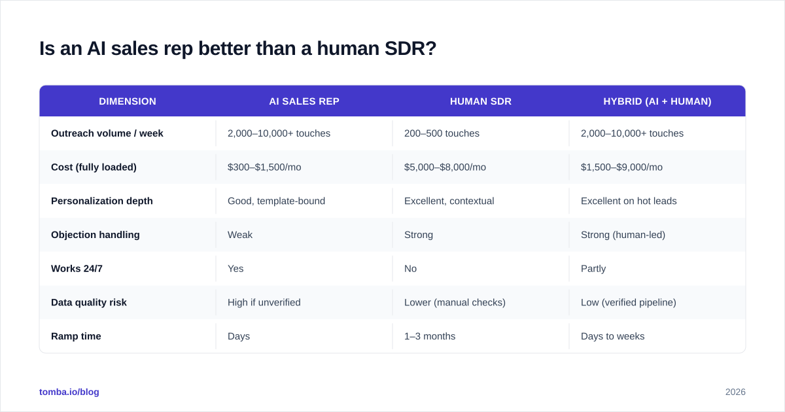Click the title 'Is an AI sales rep better than a human SDR?'
The width and height of the screenshot is (785, 412).
click(x=237, y=48)
